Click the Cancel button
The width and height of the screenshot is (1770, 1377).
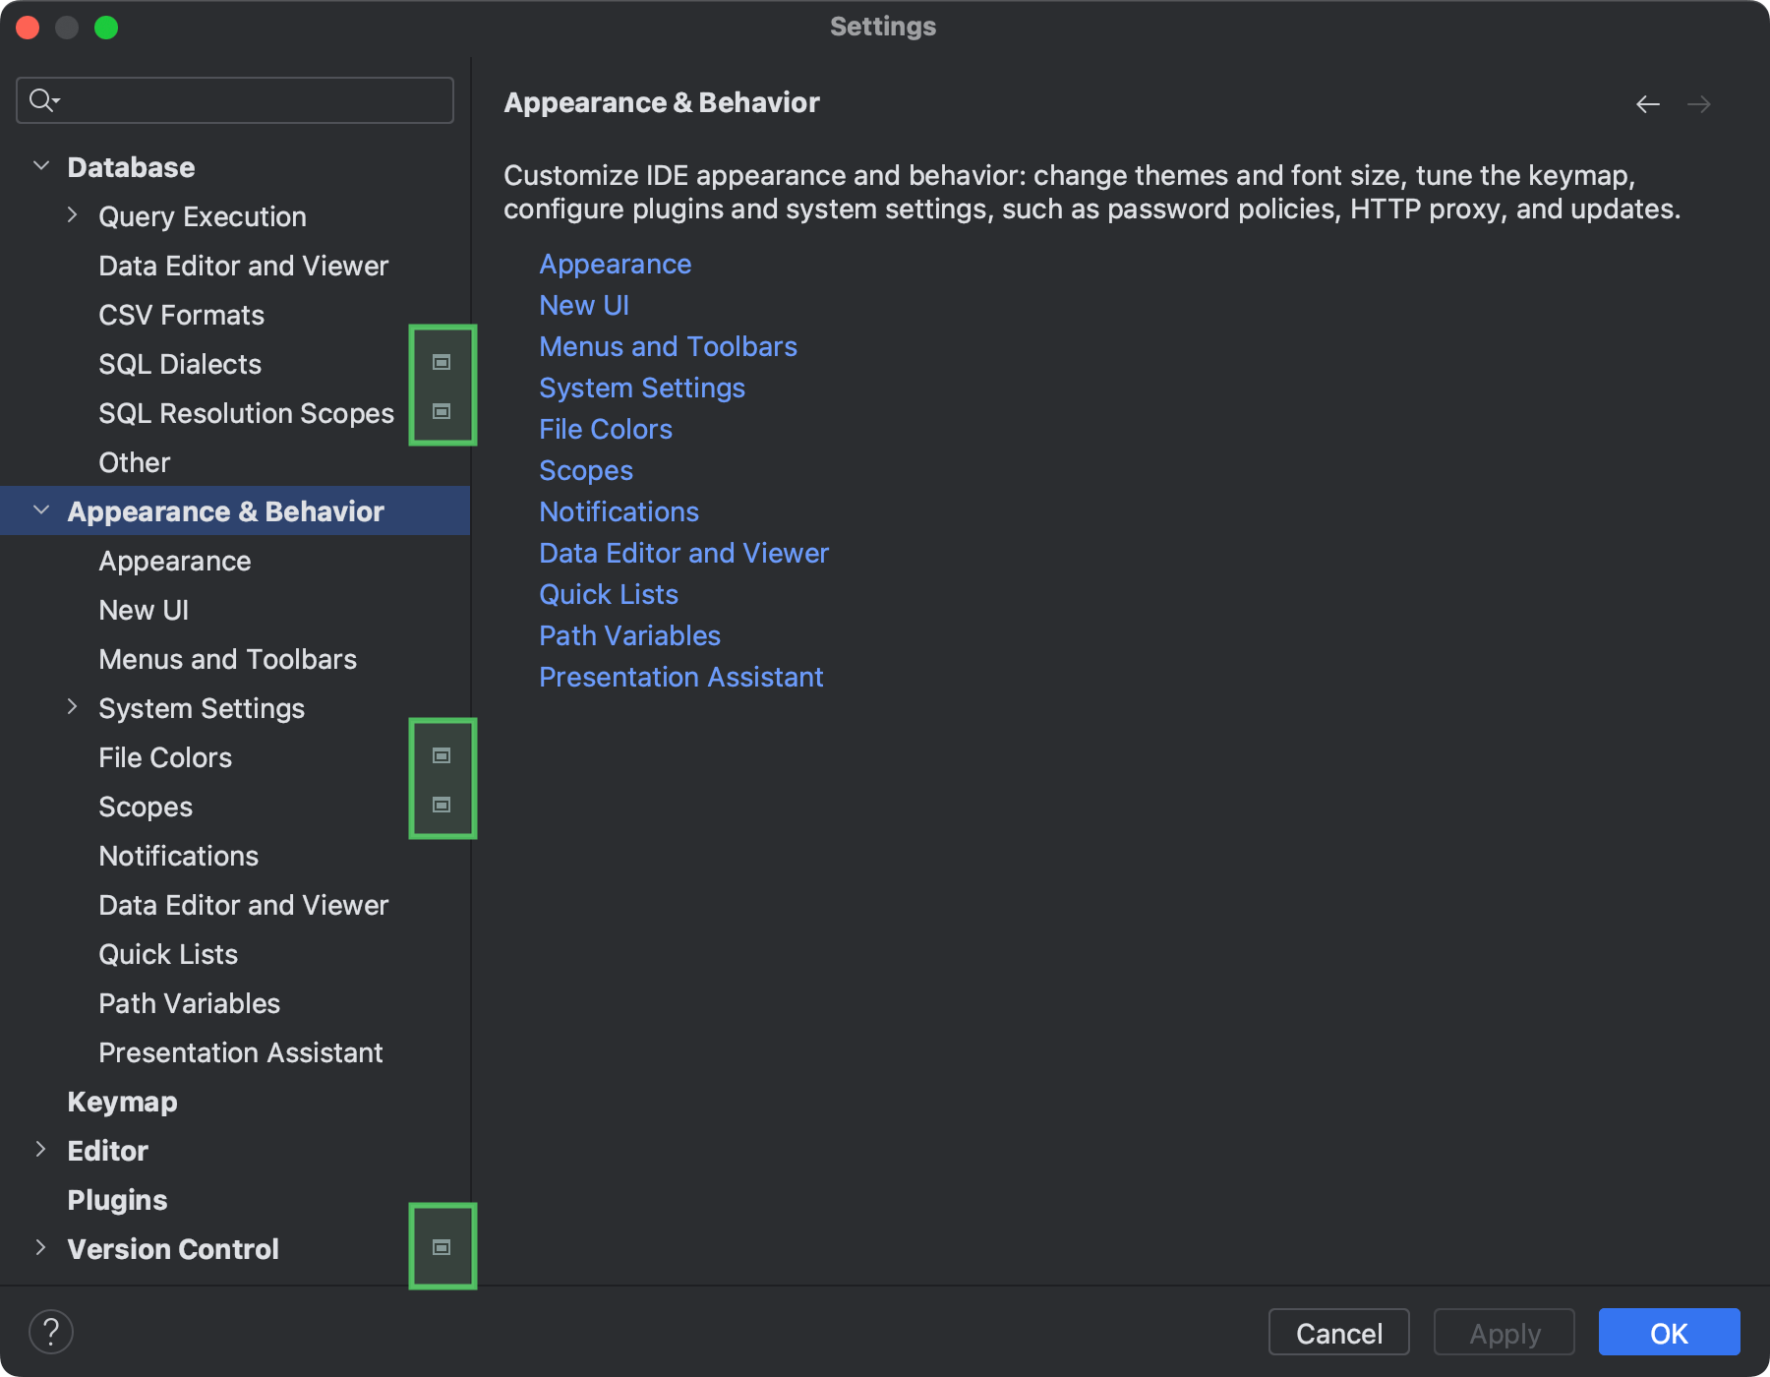click(1338, 1333)
